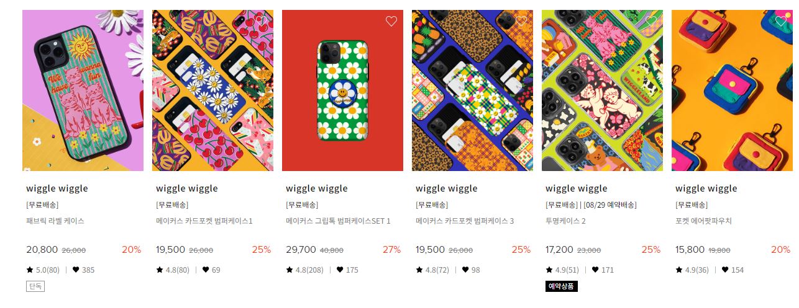Click the 투명케이스 2 product name
Viewport: 799px width, 308px height.
[x=565, y=221]
